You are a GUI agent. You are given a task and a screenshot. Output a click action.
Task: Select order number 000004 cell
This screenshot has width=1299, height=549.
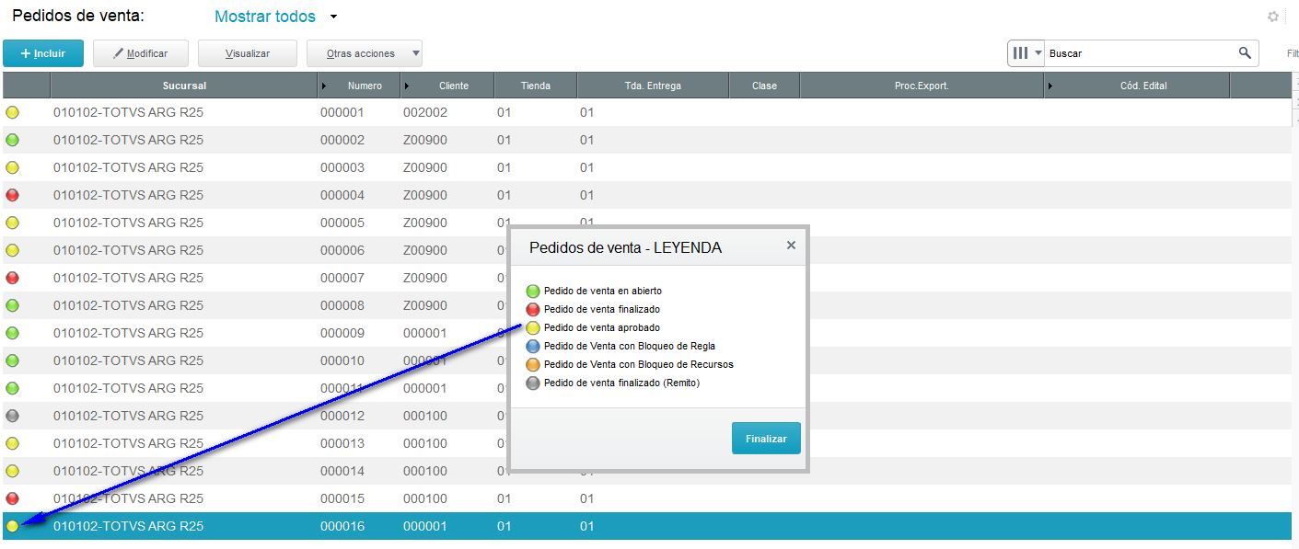[x=342, y=196]
